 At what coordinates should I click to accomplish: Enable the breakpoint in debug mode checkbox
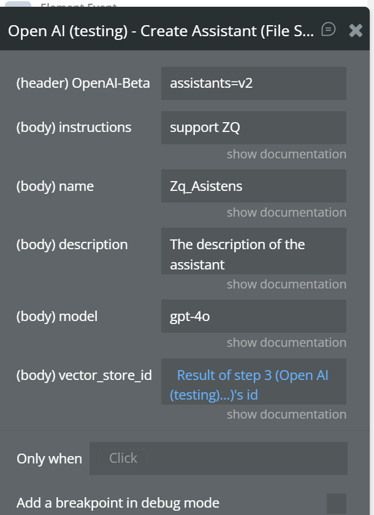click(x=336, y=503)
